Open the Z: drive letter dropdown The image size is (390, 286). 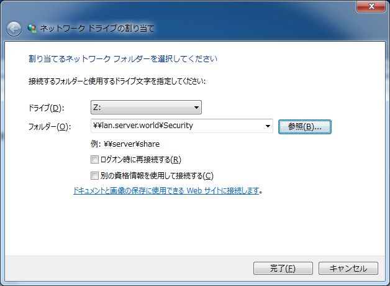146,108
